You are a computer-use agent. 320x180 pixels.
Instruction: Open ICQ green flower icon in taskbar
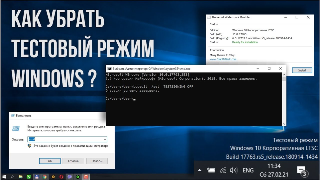[78, 177]
